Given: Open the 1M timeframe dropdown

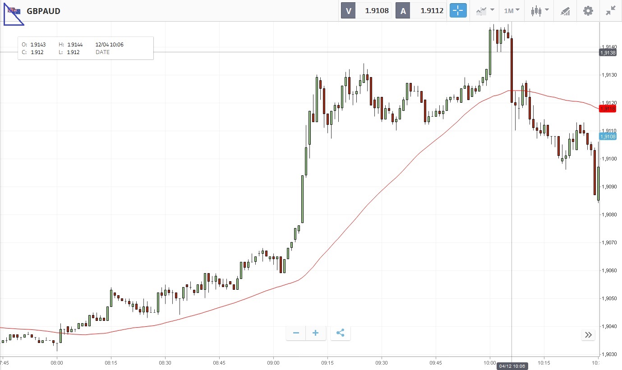Looking at the screenshot, I should pyautogui.click(x=512, y=11).
